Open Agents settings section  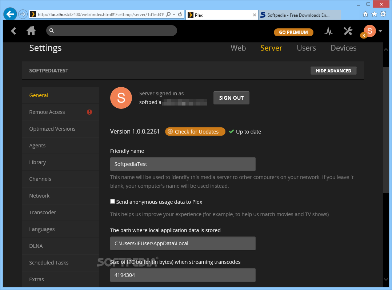[61, 146]
